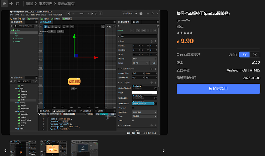The height and width of the screenshot is (156, 265).
Task: Toggle the Grayscale checkbox
Action: tap(133, 108)
